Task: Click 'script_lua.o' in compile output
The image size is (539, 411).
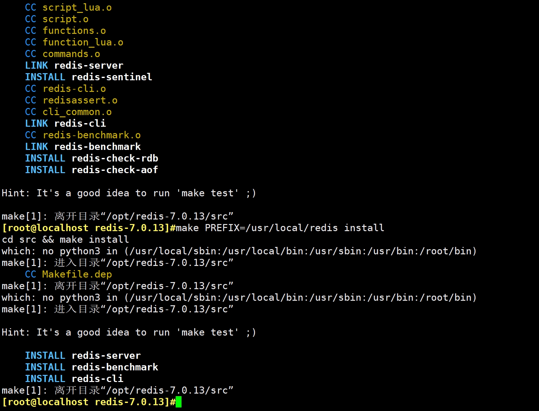Action: (77, 7)
